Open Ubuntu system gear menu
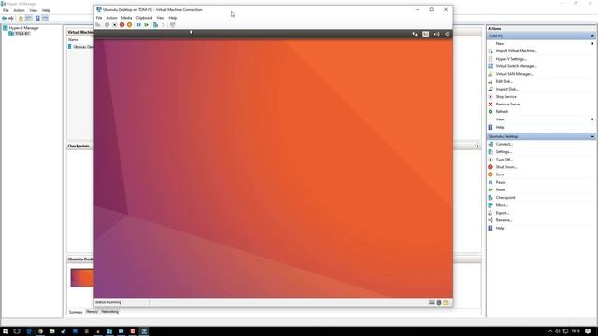Viewport: 598px width, 336px height. (448, 35)
